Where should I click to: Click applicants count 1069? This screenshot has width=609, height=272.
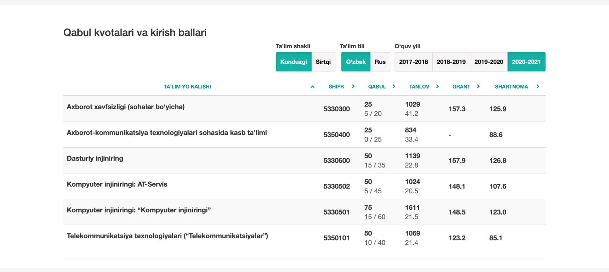(x=412, y=233)
